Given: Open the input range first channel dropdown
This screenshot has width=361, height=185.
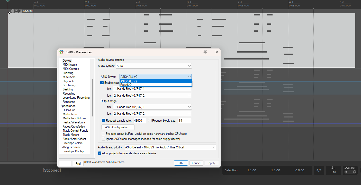Looking at the screenshot, I should pyautogui.click(x=152, y=89).
